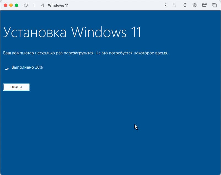Viewport: 221px width, 175px height.
Task: Pause the Windows 11 virtual machine
Action: pos(34,5)
